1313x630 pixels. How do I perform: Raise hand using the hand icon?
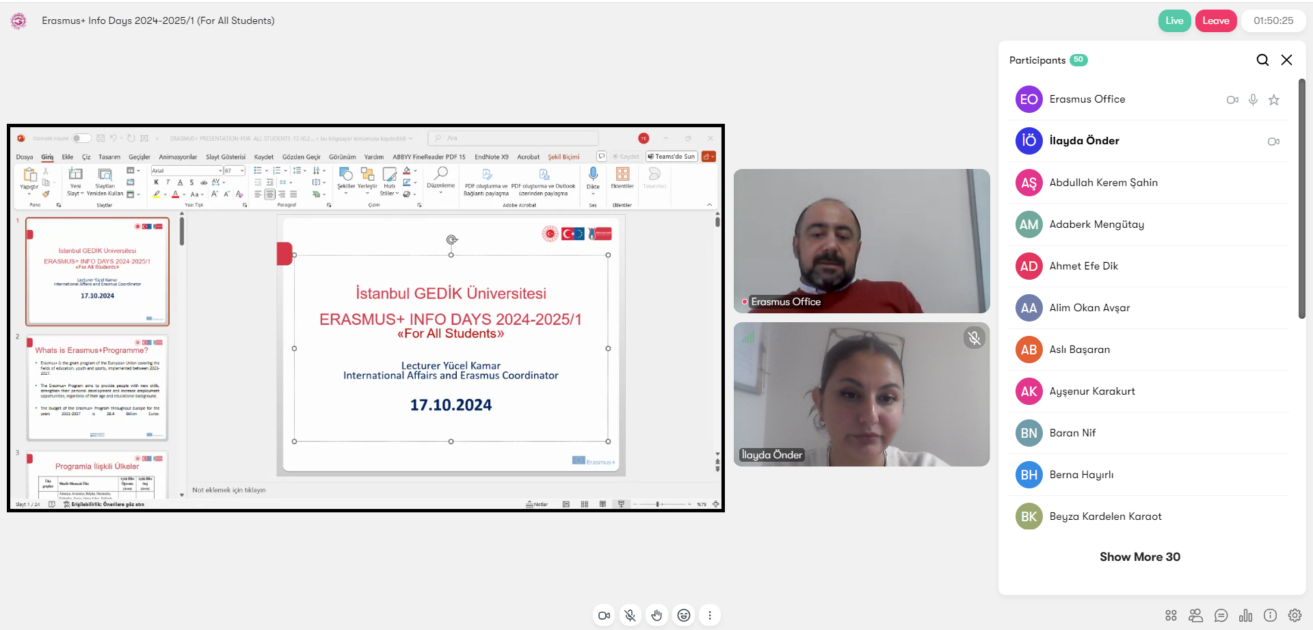[x=656, y=616]
